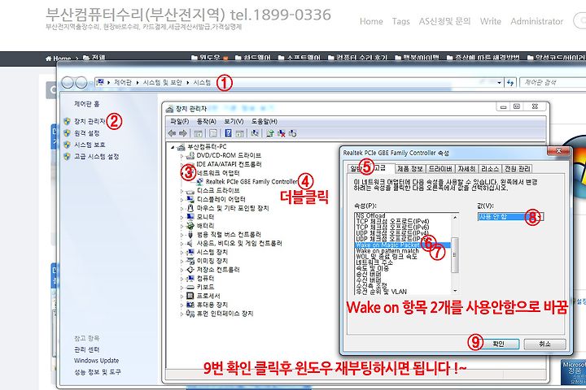This screenshot has height=390, width=586.
Task: Click the blue Help question-mark toolbar icon
Action: click(229, 133)
